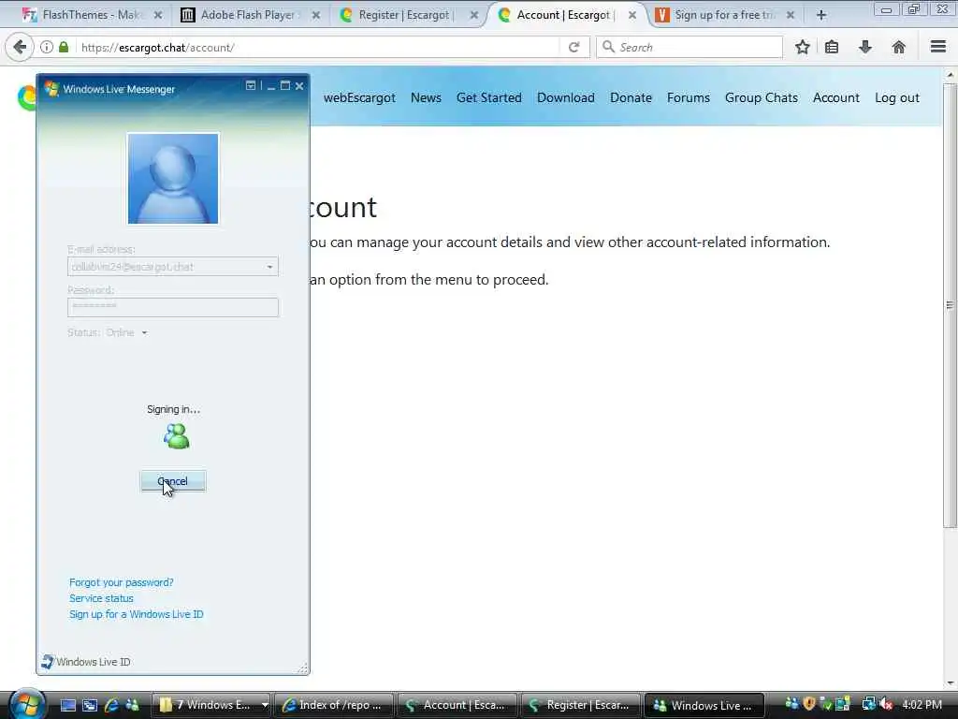Image resolution: width=958 pixels, height=719 pixels.
Task: Show Messenger menu bar icon in title bar
Action: pos(251,86)
